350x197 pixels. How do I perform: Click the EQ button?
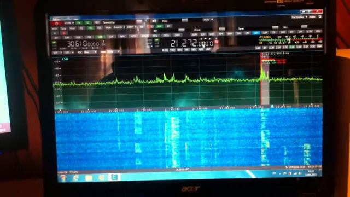(81, 28)
